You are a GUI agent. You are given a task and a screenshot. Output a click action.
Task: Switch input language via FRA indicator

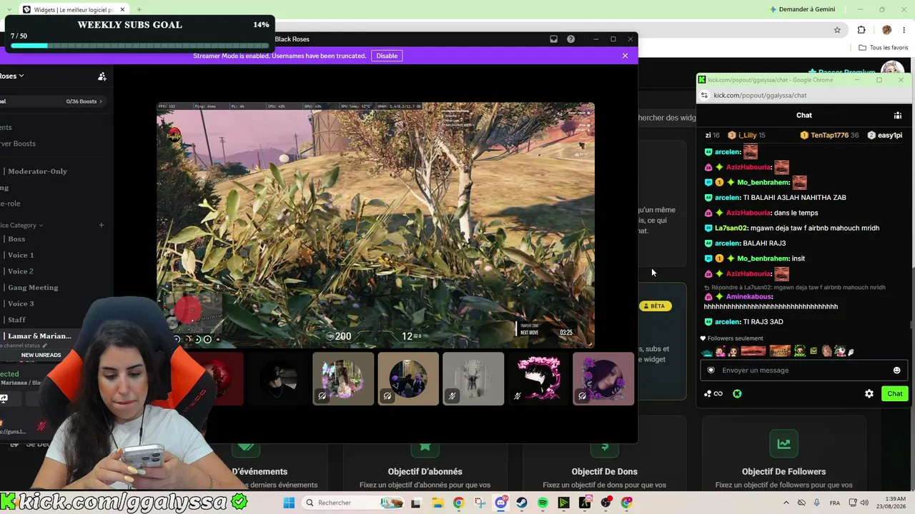pos(835,503)
